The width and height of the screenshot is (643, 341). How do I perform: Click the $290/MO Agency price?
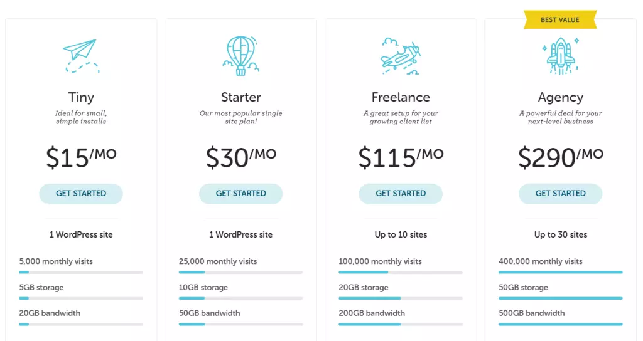(x=560, y=157)
